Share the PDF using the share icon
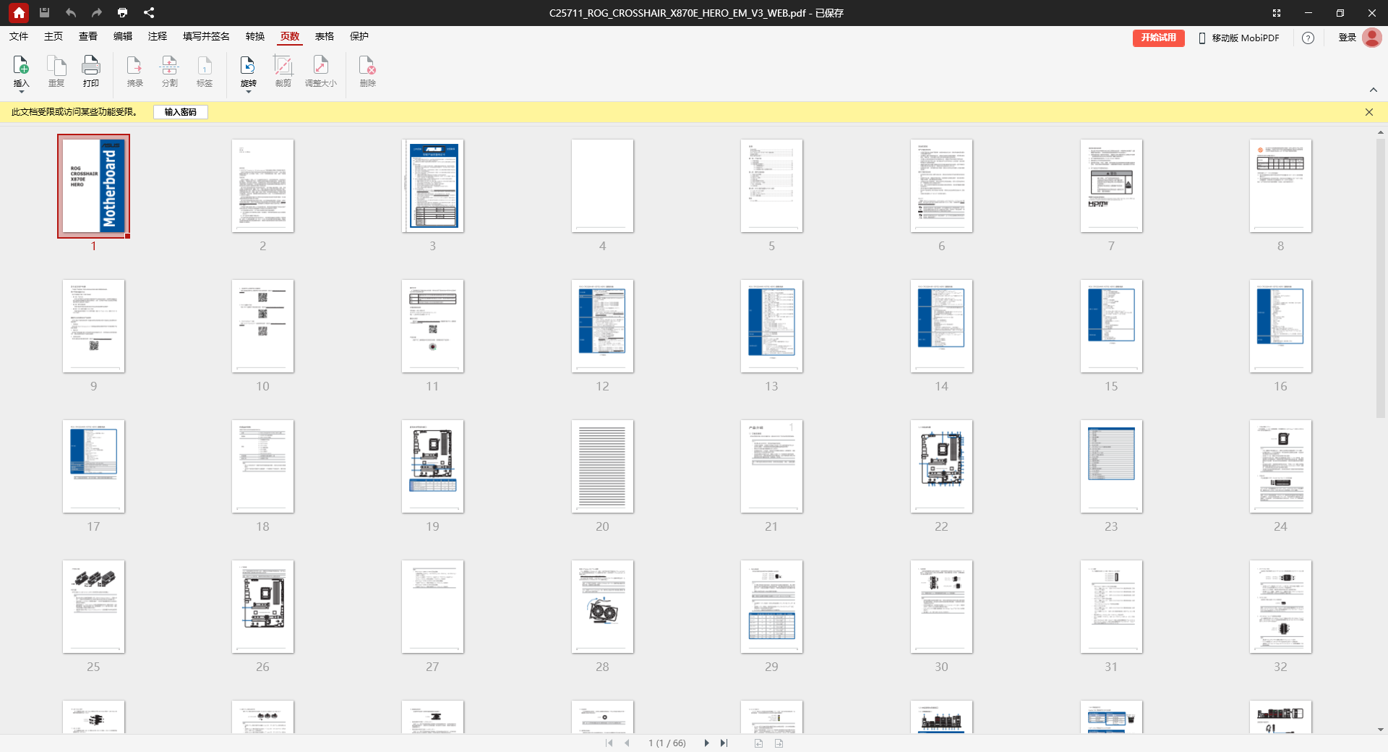 coord(149,13)
